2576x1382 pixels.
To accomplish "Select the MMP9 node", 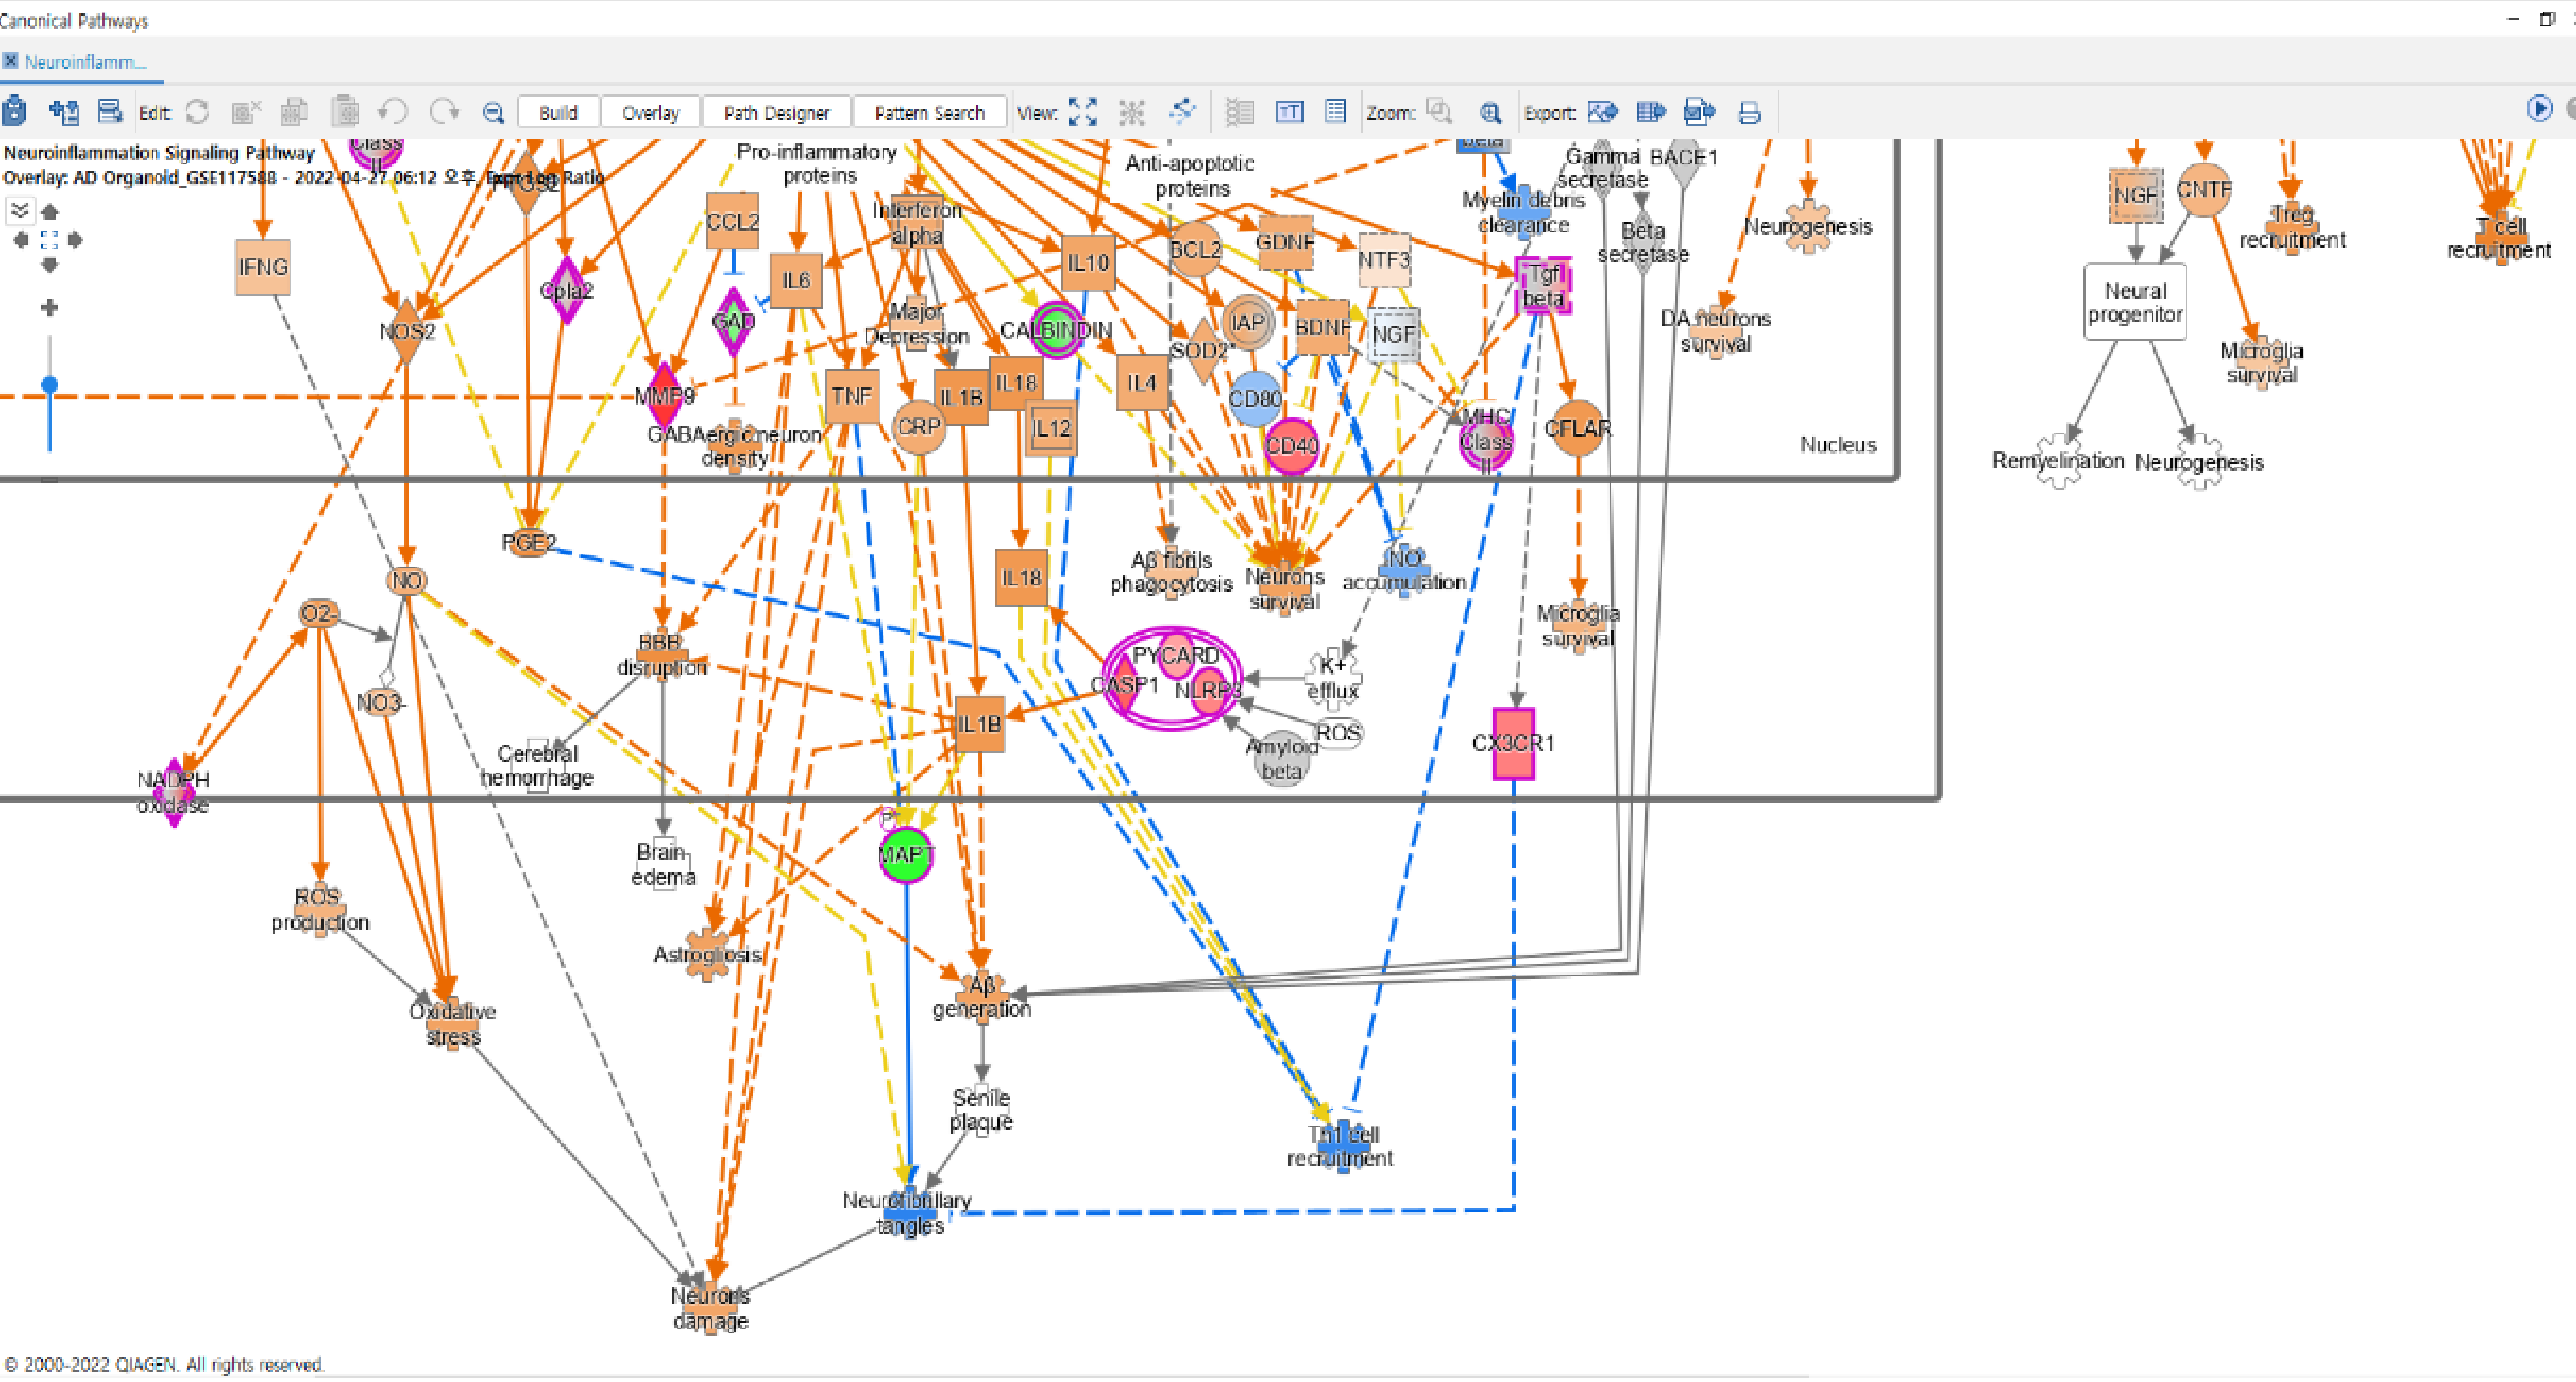I will pyautogui.click(x=664, y=396).
